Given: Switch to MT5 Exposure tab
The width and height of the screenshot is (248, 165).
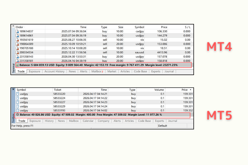Looking at the screenshot, I should (x=35, y=121).
